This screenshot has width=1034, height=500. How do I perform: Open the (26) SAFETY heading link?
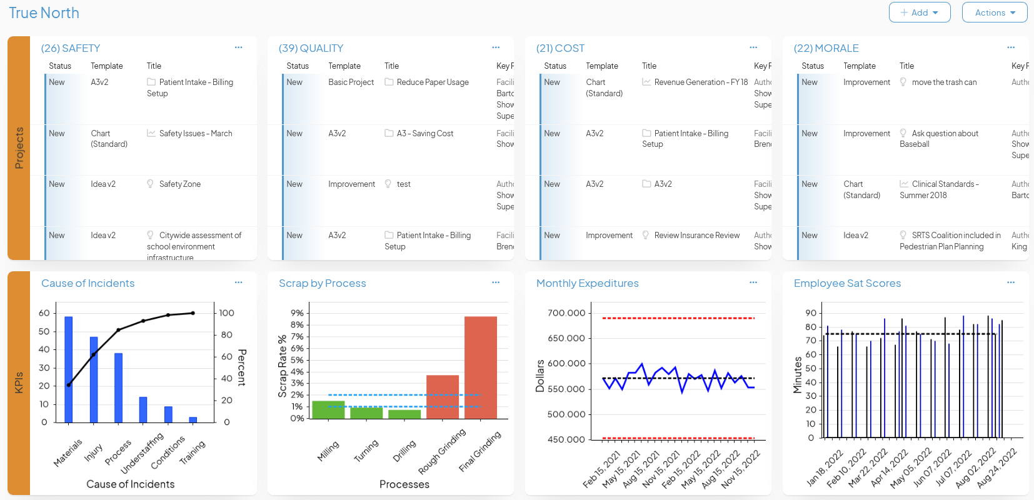[71, 48]
